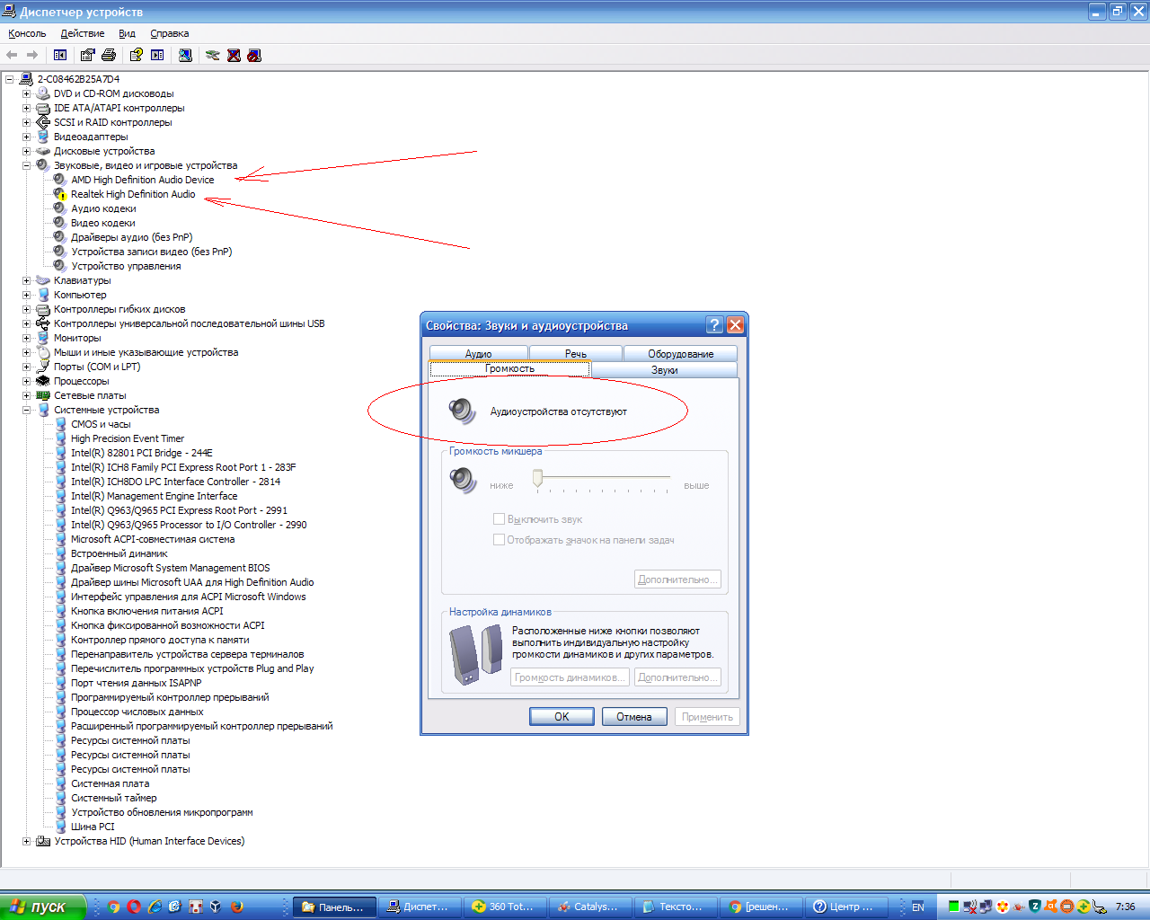Scan for hardware changes via toolbar
1150x920 pixels.
pyautogui.click(x=185, y=55)
